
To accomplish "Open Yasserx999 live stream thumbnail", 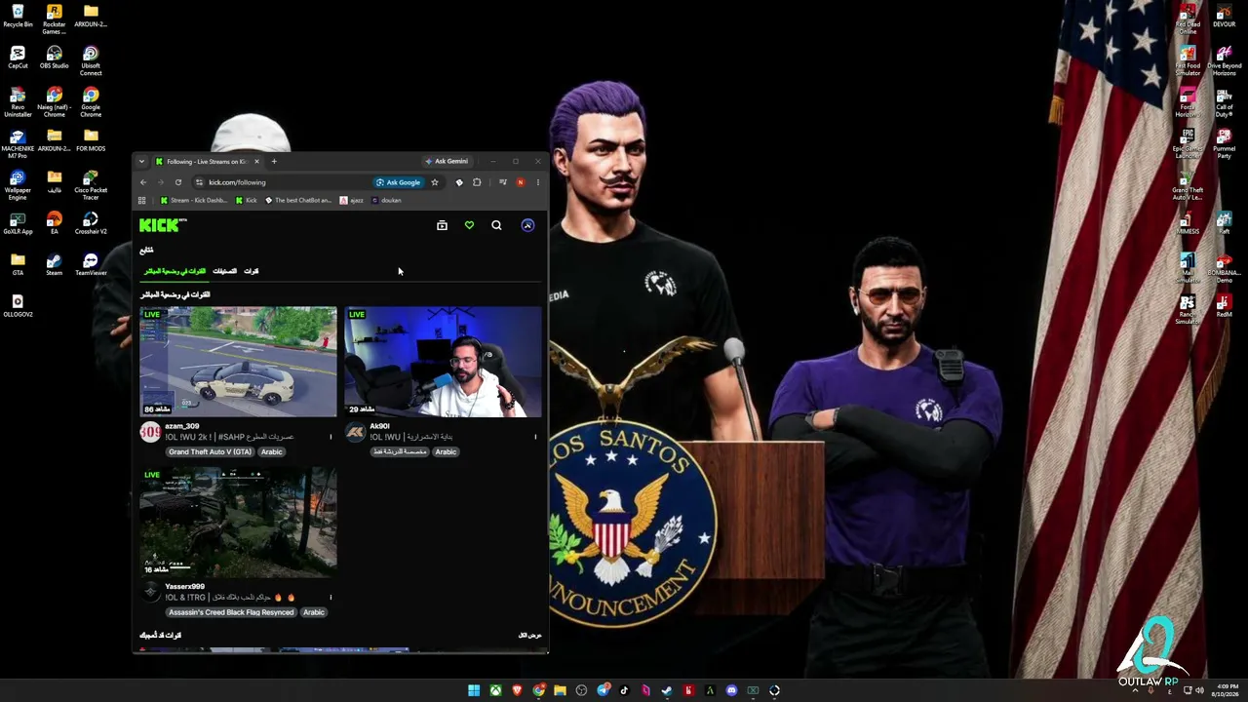I will 238,523.
